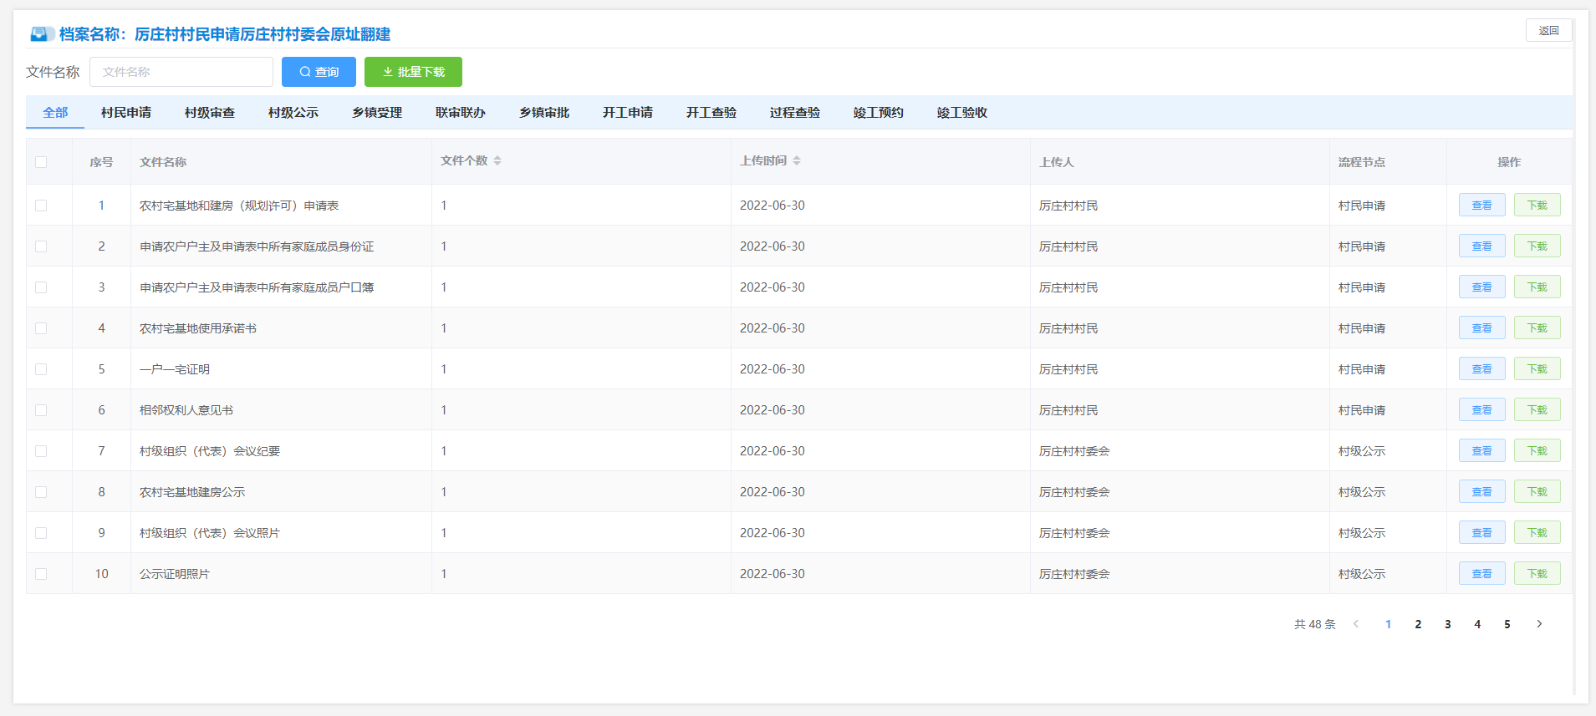Click the previous page left arrow

pos(1356,624)
